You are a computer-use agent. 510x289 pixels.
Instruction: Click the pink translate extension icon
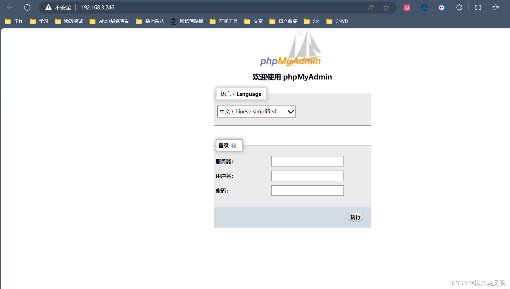click(x=407, y=8)
